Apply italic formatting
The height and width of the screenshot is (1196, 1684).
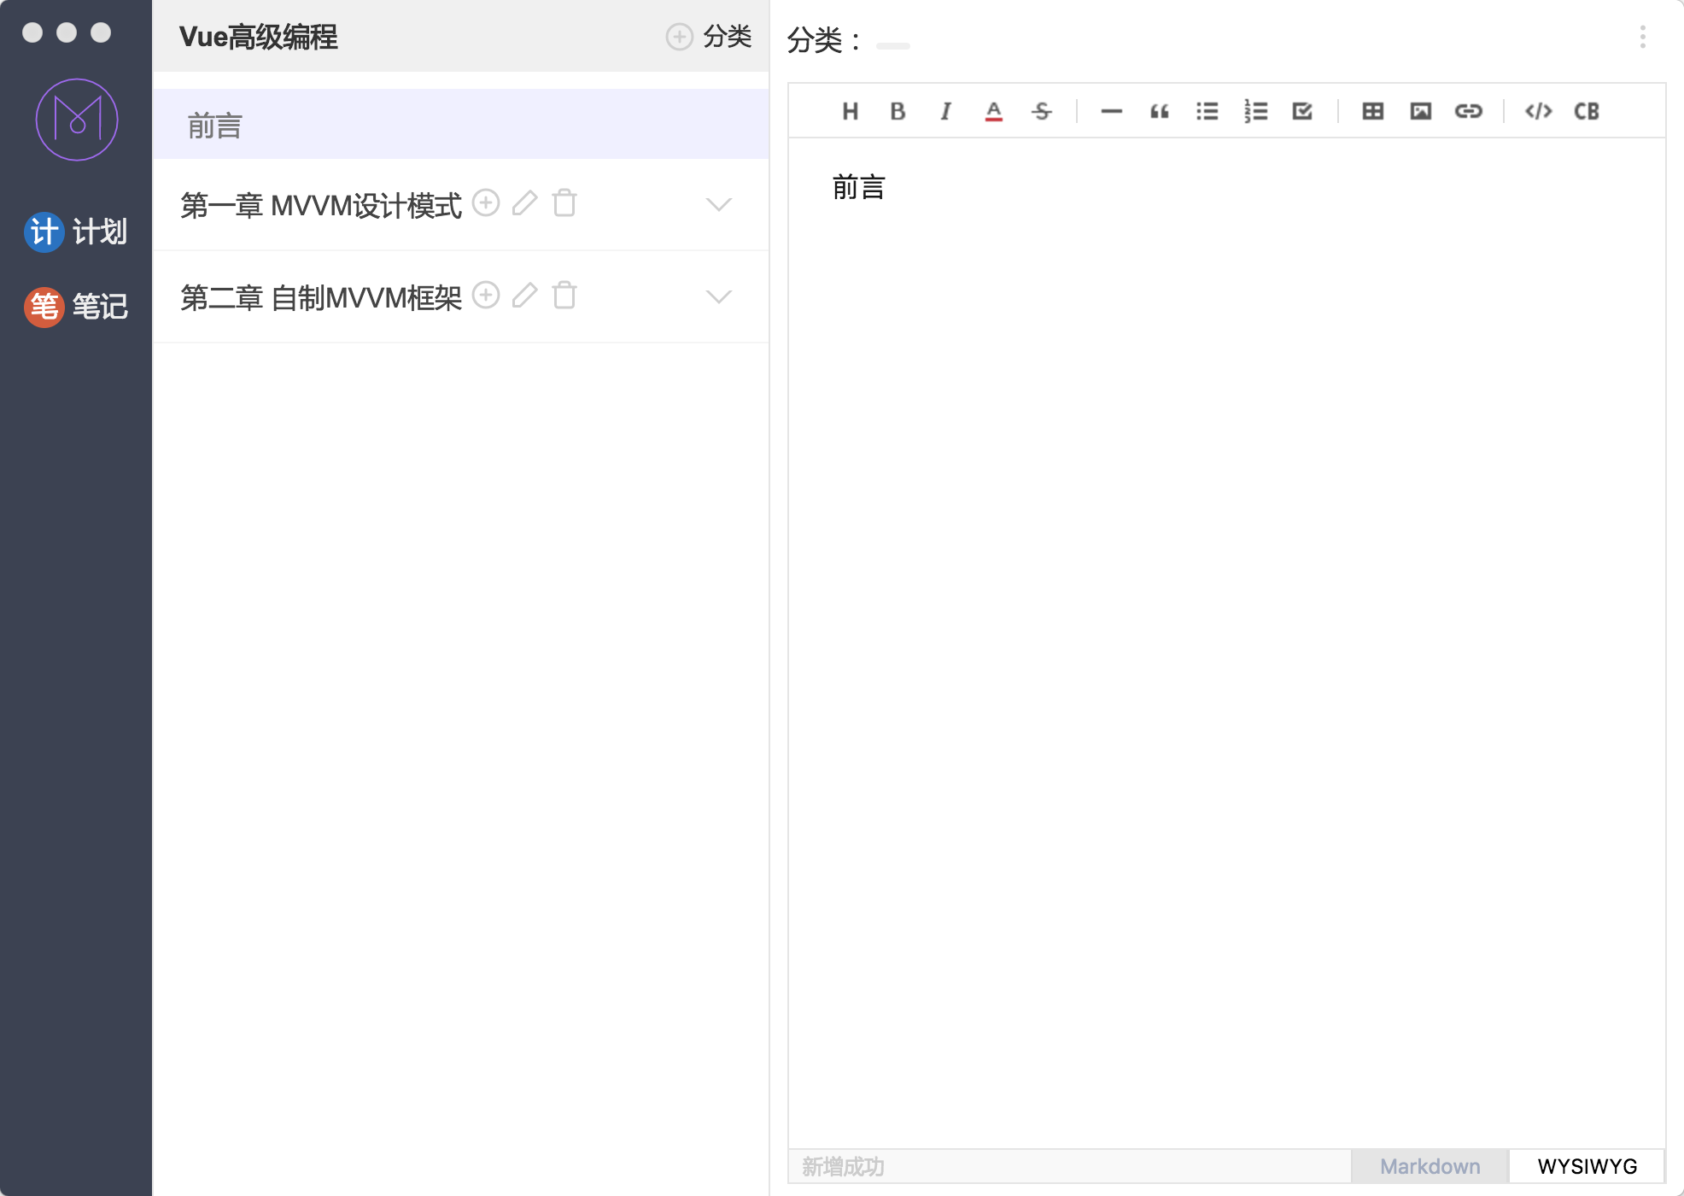pos(945,111)
